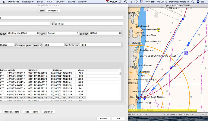Sort by the Horodatage column header

coord(63,70)
